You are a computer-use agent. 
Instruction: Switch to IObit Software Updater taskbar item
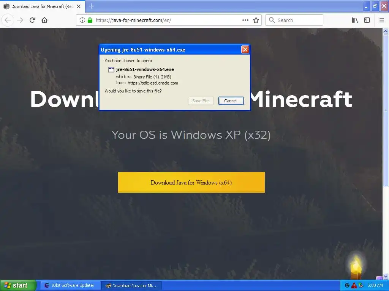click(70, 285)
